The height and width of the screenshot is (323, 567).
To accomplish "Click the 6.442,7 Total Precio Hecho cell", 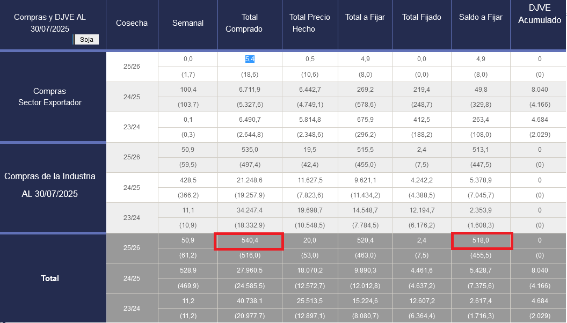I will 310,89.
